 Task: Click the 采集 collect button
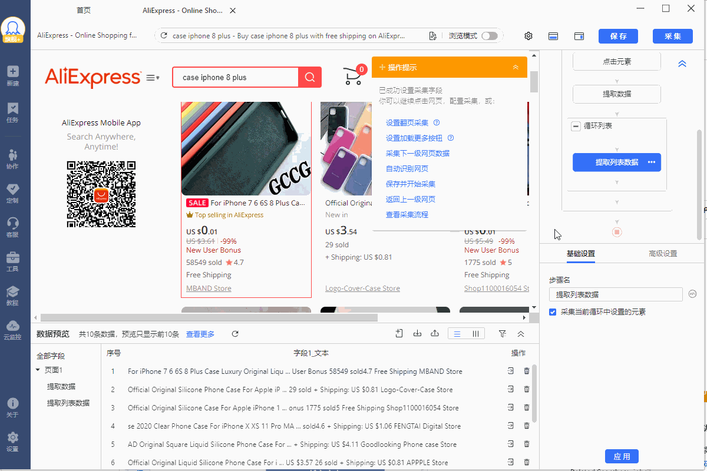[x=673, y=36]
